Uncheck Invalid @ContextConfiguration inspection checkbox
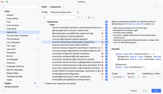 [x=106, y=74]
